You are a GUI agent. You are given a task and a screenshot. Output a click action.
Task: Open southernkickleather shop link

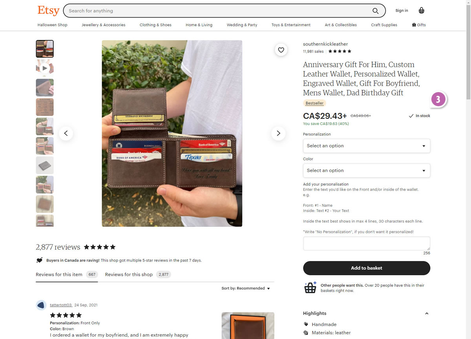point(325,44)
